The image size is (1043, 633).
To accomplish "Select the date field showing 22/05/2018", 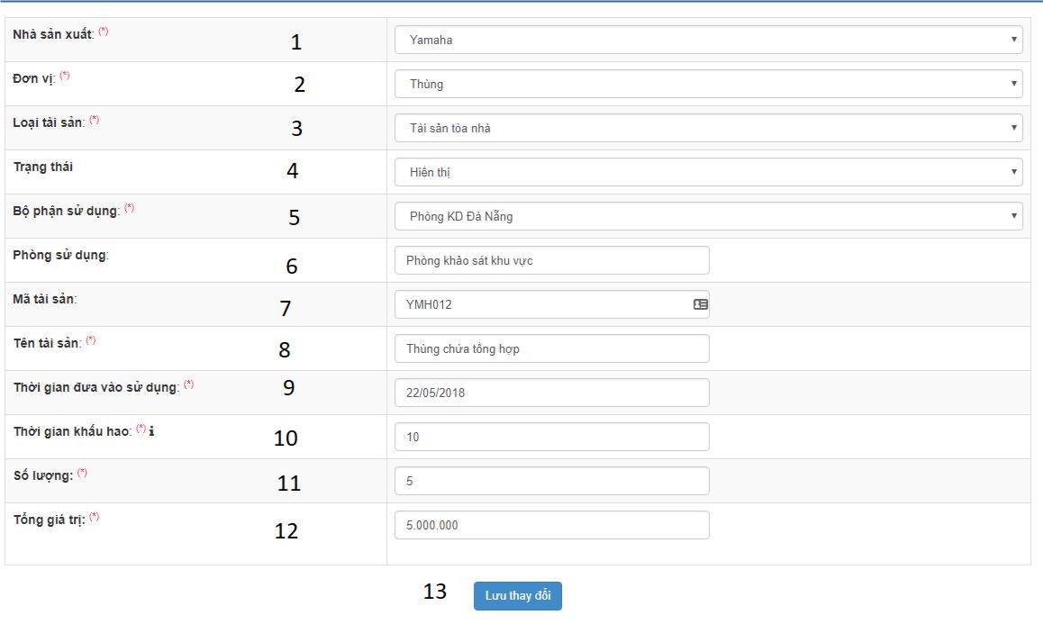I will (x=551, y=393).
